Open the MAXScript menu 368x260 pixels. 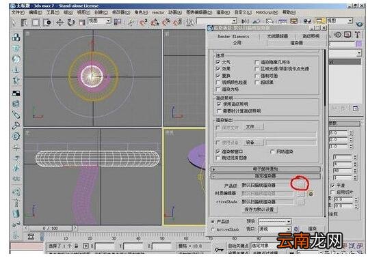(267, 12)
